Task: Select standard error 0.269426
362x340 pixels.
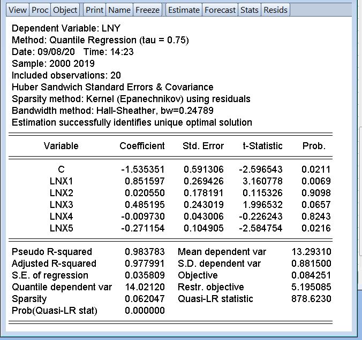Action: [x=203, y=181]
